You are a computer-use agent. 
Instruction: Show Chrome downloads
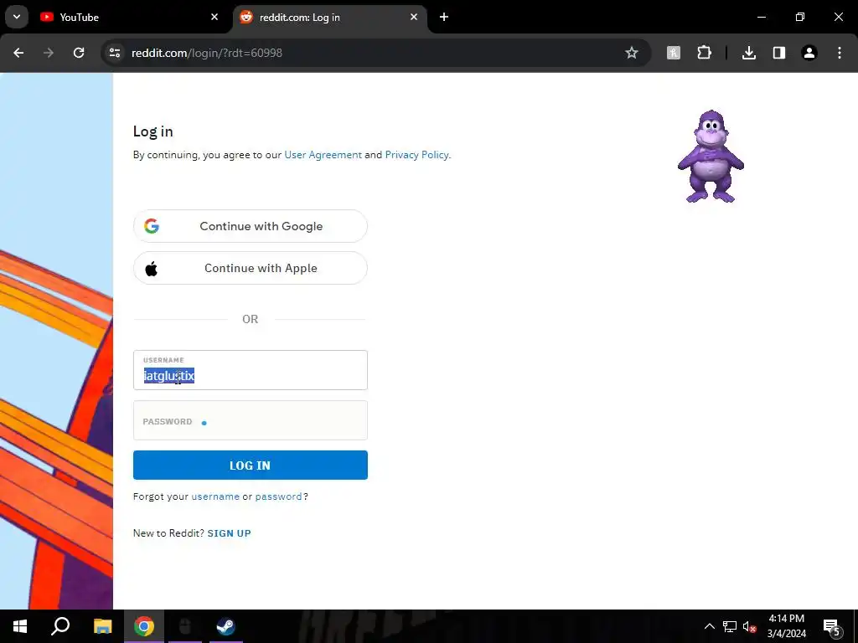(748, 53)
